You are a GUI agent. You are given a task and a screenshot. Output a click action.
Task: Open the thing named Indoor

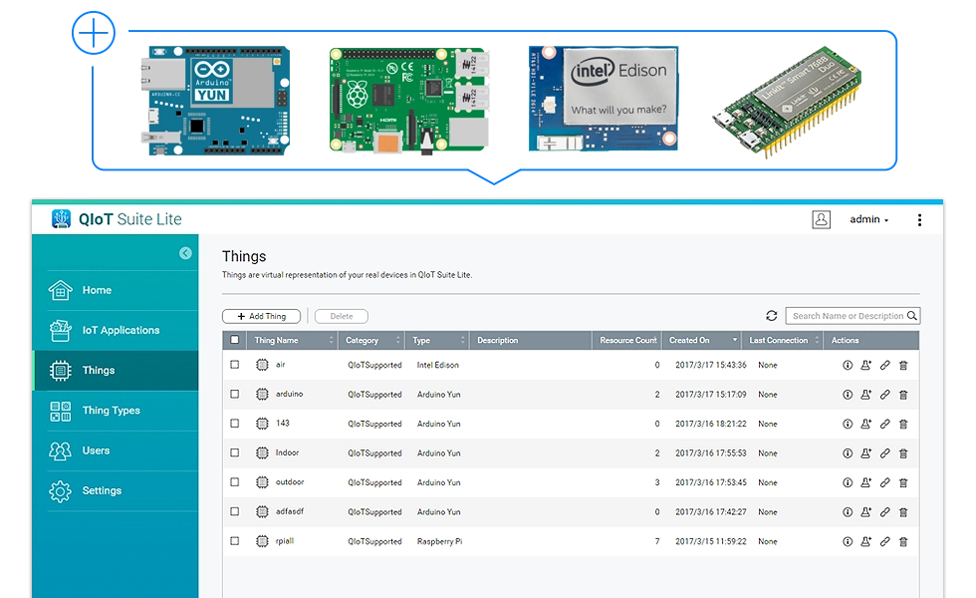point(287,452)
